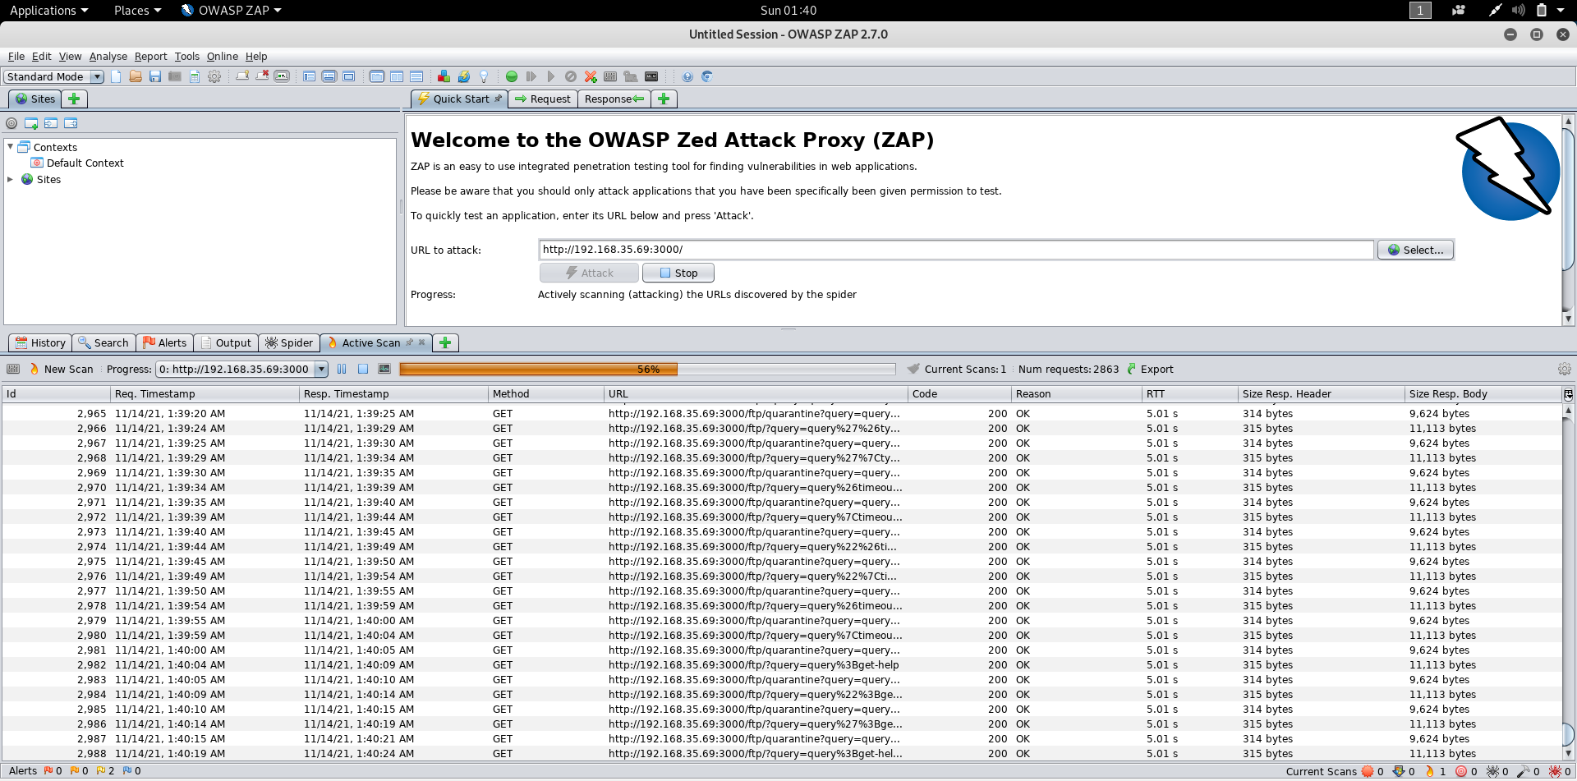Click the Drop request gray circle icon
The height and width of the screenshot is (781, 1577).
tap(571, 76)
